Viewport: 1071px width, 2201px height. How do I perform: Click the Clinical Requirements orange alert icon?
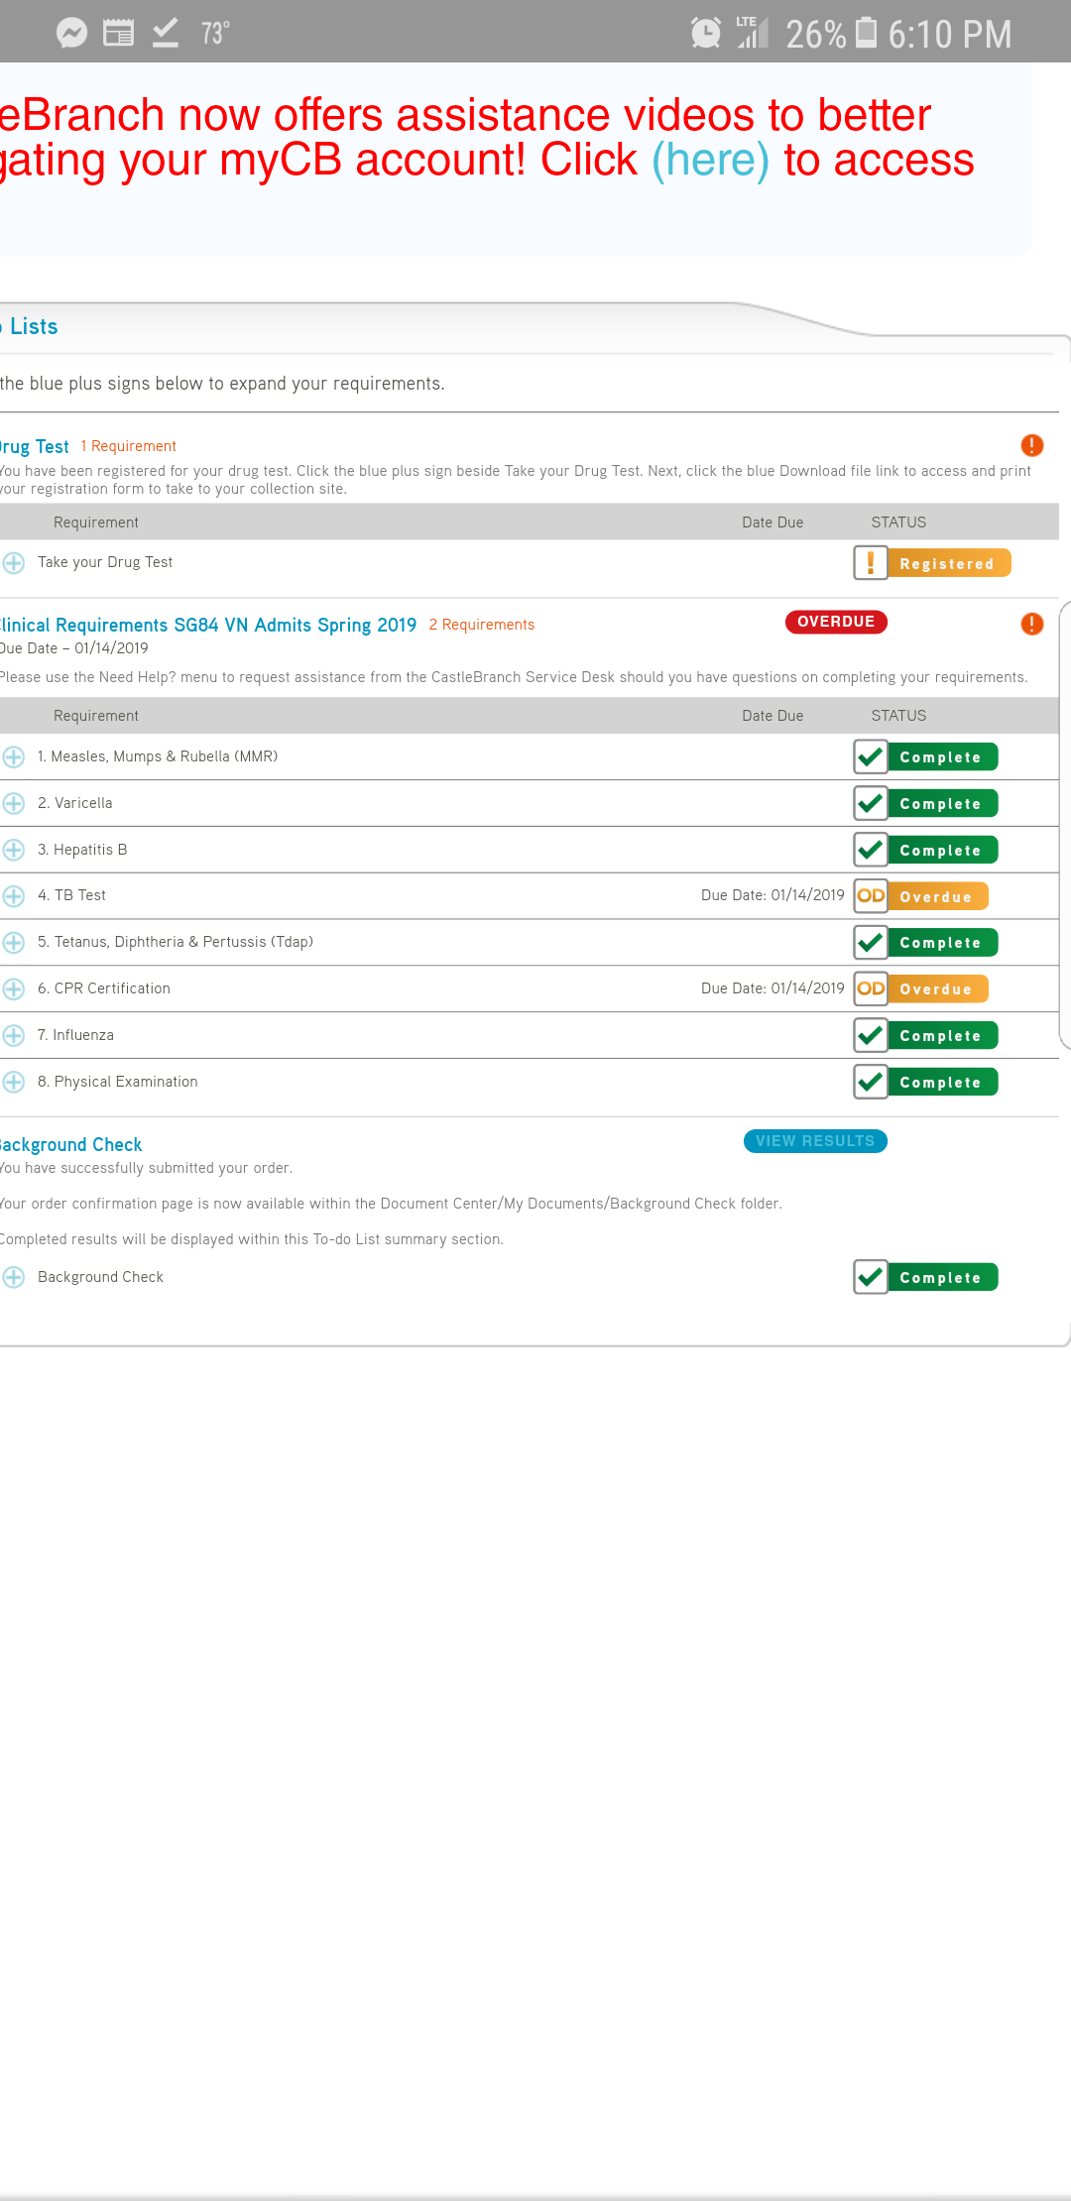point(1032,624)
